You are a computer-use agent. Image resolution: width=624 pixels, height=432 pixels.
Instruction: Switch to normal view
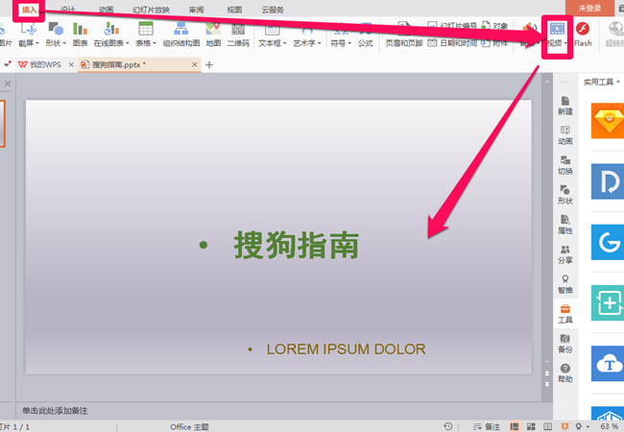point(515,426)
